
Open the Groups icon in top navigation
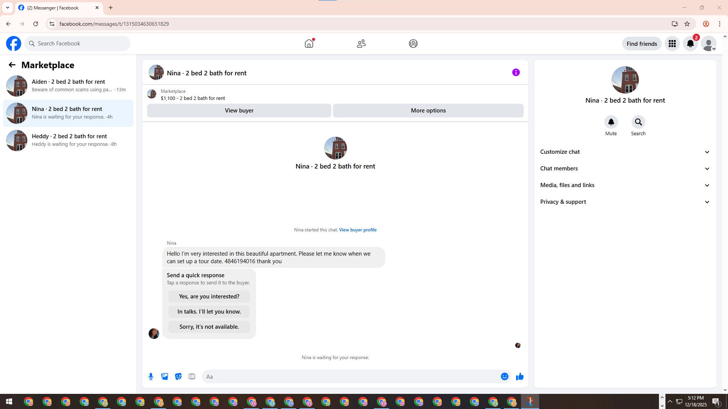(x=413, y=44)
